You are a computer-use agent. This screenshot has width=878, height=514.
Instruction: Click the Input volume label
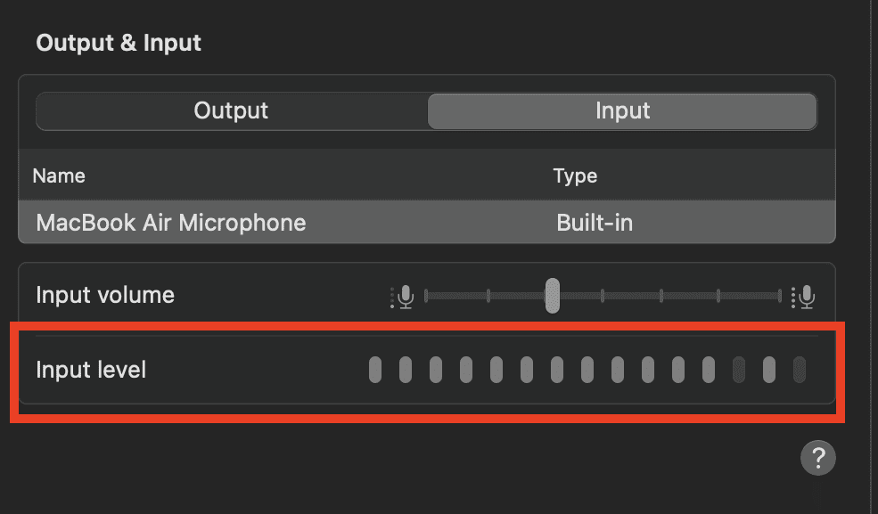105,295
